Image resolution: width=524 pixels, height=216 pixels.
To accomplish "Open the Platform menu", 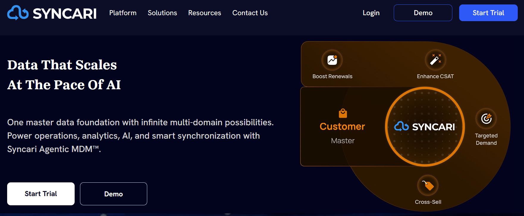I will pyautogui.click(x=123, y=13).
